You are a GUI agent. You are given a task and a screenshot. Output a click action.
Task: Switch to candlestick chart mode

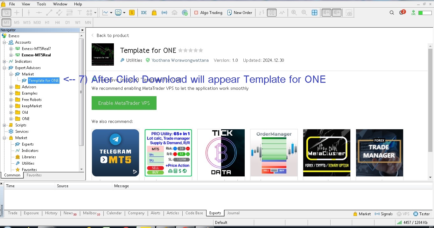[x=272, y=13]
